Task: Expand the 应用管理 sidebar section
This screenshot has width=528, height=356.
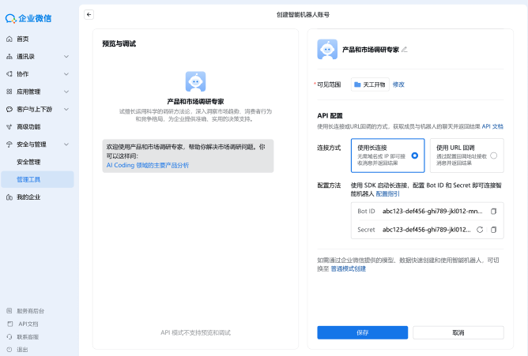Action: pyautogui.click(x=38, y=92)
